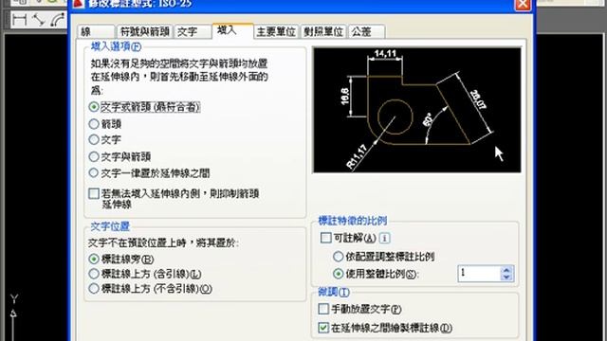The image size is (607, 341).
Task: Switch to the 線 tab
Action: click(x=96, y=31)
